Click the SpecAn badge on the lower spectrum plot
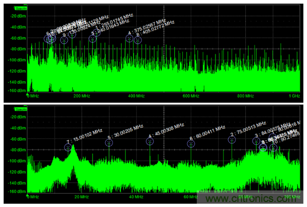Image resolution: width=307 pixels, height=207 pixels. tap(21, 109)
